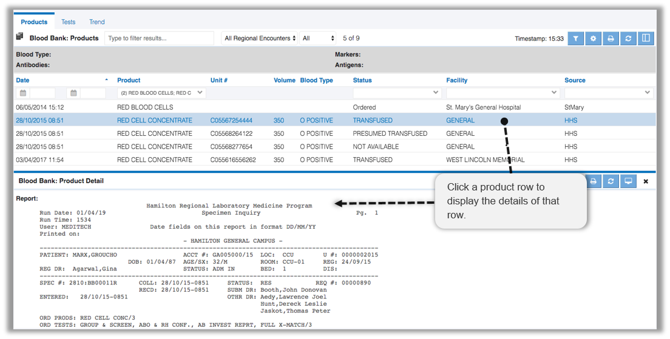The width and height of the screenshot is (670, 339).
Task: Toggle the split column layout view
Action: 646,38
